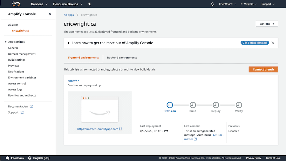Viewport: 286px width, 161px height.
Task: Click the AWS logo icon
Action: [16, 4]
